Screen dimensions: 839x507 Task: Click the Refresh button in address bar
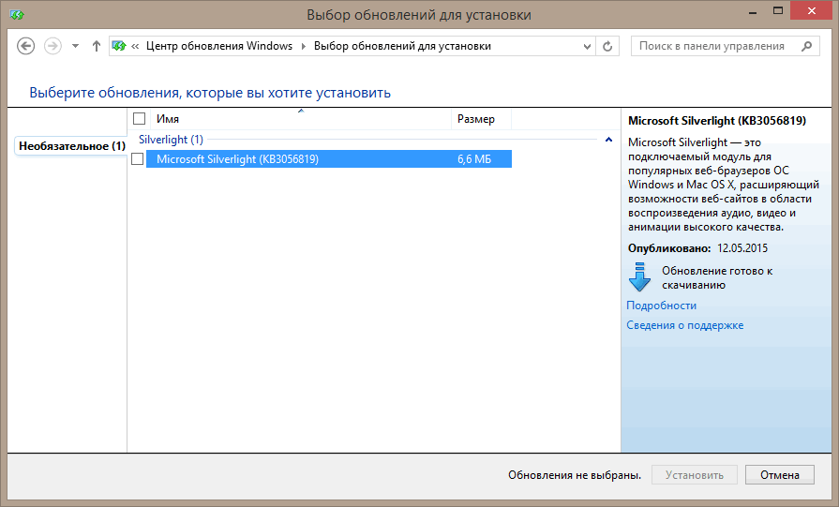tap(608, 46)
